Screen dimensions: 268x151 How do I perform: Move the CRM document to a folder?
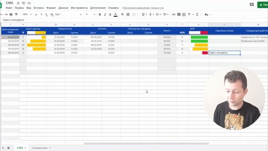tap(23, 3)
